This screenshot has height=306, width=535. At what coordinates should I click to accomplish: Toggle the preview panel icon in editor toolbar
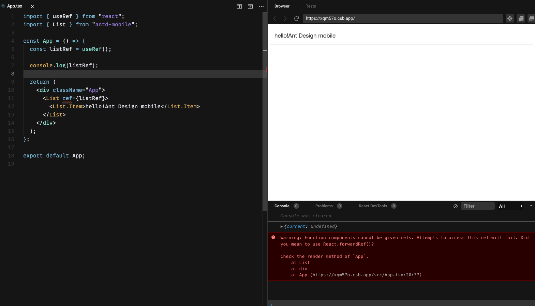(x=250, y=6)
